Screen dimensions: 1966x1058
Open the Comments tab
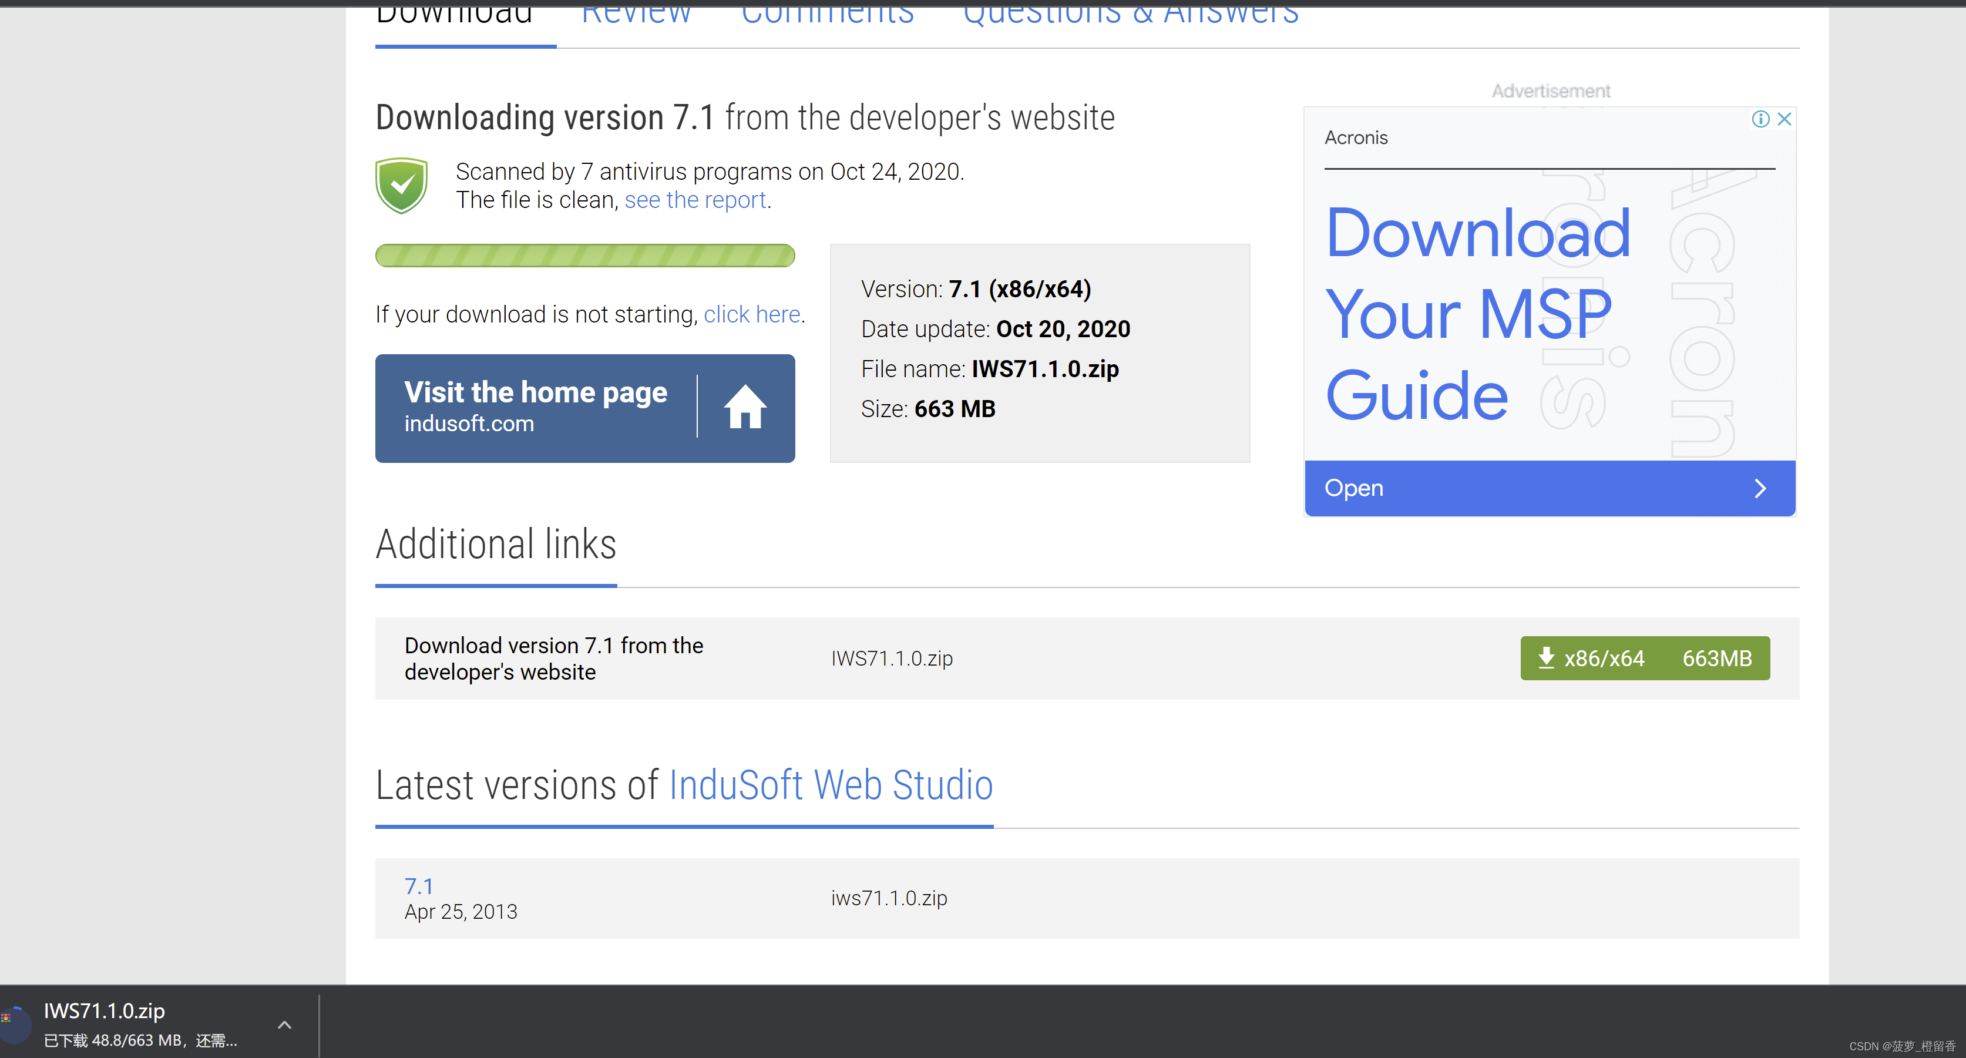tap(826, 15)
